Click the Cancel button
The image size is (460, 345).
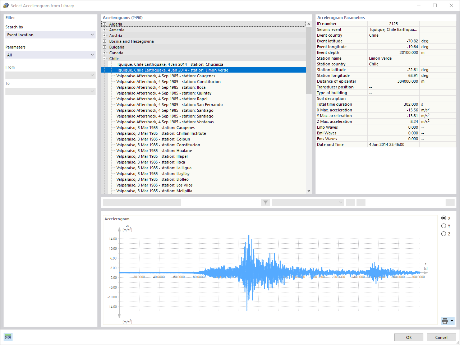441,337
